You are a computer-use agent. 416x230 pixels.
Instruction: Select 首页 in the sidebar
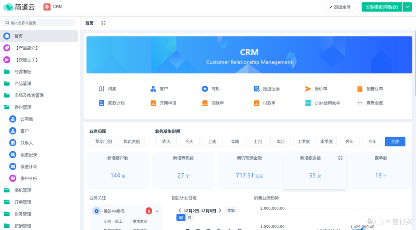click(39, 36)
